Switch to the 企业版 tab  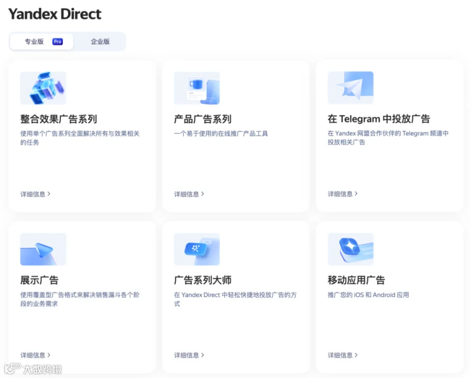100,42
